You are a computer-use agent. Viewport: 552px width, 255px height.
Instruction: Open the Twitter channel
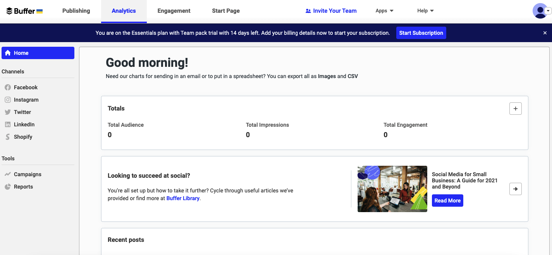(x=38, y=112)
